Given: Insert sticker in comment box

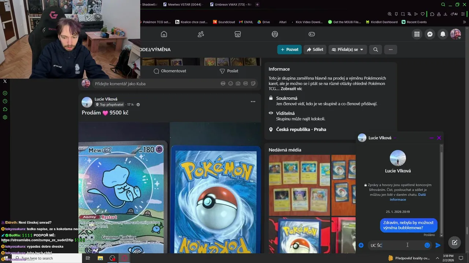Looking at the screenshot, I should pos(253,84).
